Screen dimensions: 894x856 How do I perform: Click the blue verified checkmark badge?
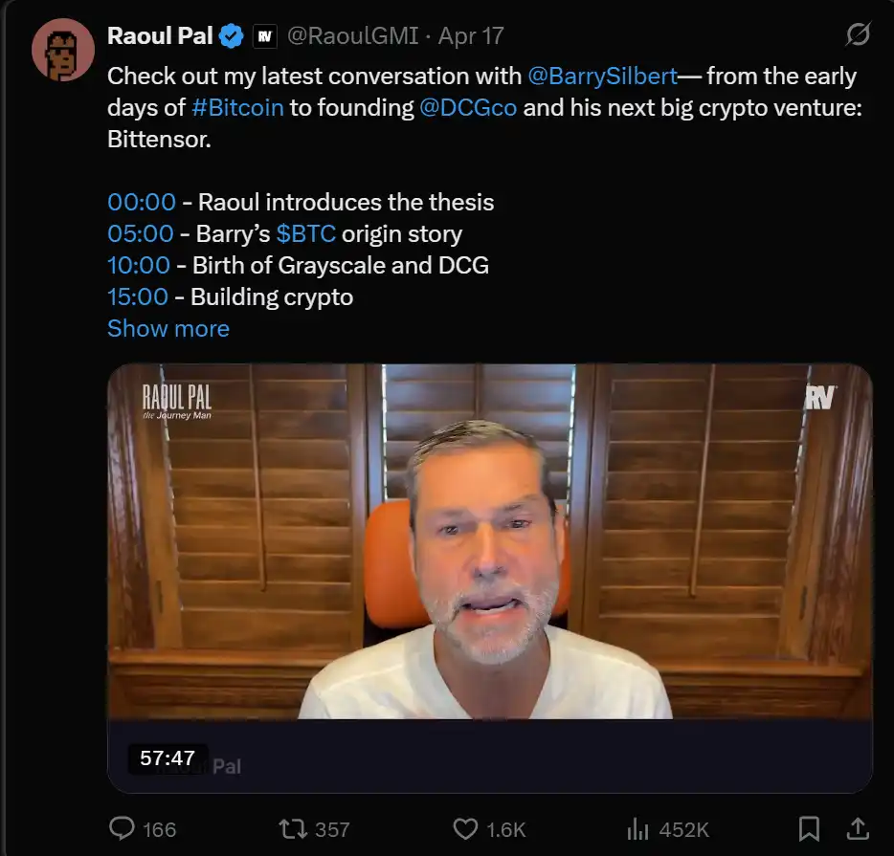pyautogui.click(x=232, y=37)
